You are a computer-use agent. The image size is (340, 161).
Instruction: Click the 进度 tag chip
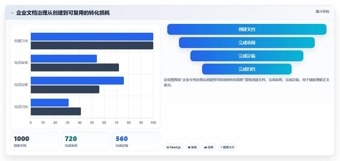(x=209, y=147)
